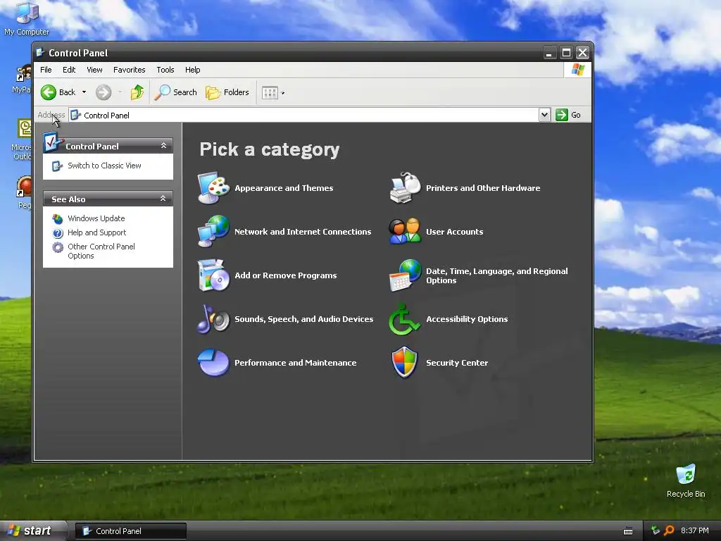Minimize the Control Panel window
Image resolution: width=721 pixels, height=541 pixels.
click(x=549, y=53)
